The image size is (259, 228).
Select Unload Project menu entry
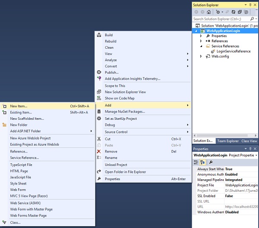point(116,165)
